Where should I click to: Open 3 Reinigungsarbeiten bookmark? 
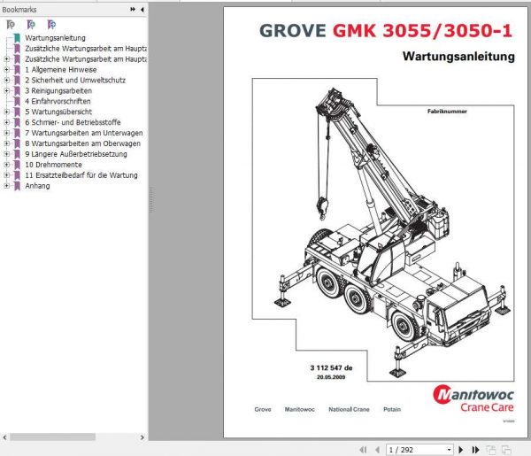[x=58, y=91]
